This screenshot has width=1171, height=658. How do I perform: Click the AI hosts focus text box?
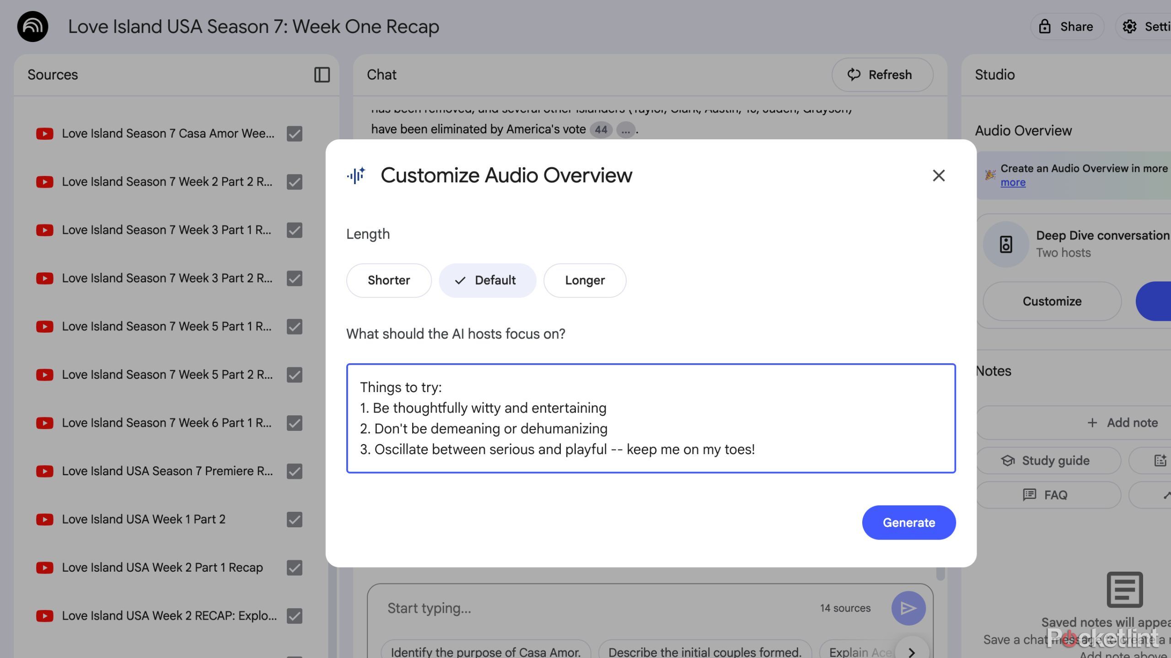coord(651,418)
